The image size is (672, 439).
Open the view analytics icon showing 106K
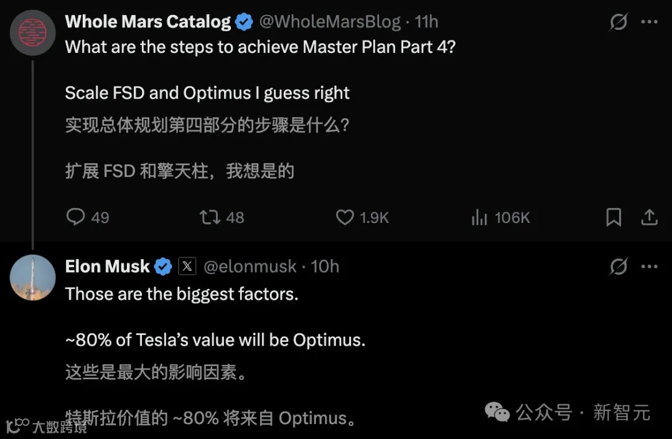coord(479,217)
